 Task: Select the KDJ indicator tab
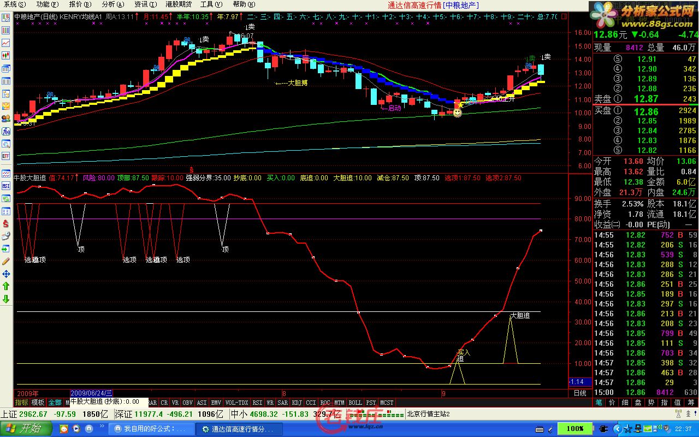[x=297, y=402]
